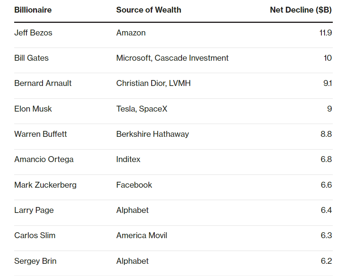Click the Net Decline ($B) header
The height and width of the screenshot is (276, 358).
point(300,10)
